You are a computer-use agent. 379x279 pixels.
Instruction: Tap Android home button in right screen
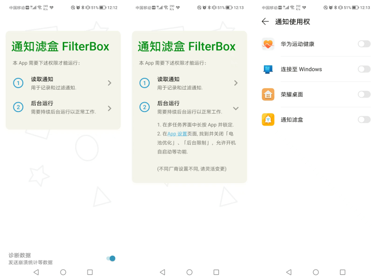click(316, 272)
